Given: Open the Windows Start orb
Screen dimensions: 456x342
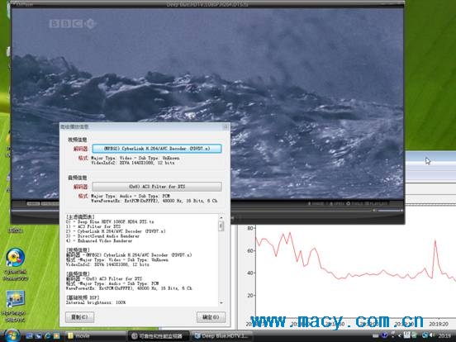Looking at the screenshot, I should 12,335.
